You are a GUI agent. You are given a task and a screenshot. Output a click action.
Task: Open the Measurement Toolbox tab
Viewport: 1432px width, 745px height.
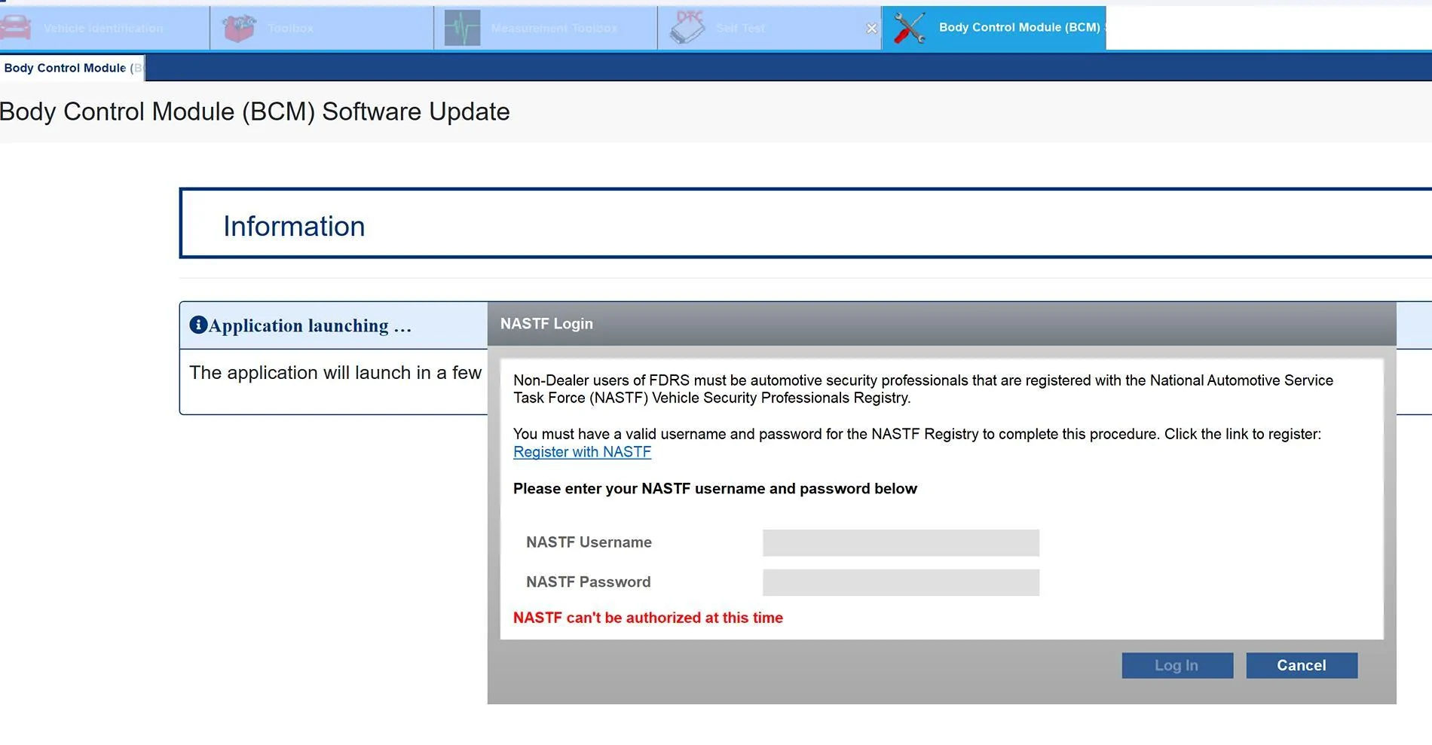tap(546, 28)
